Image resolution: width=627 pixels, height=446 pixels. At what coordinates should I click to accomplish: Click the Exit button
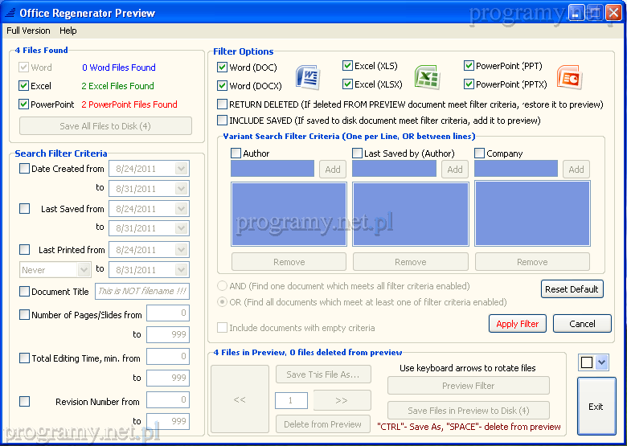click(x=596, y=407)
